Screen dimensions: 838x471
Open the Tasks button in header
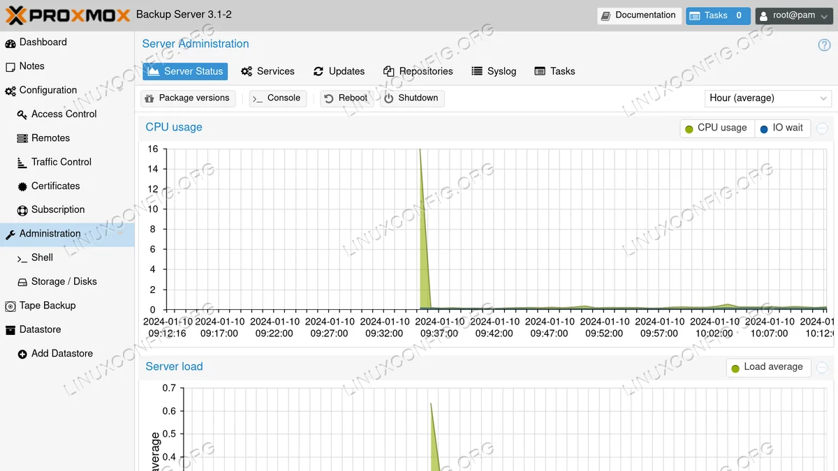click(718, 15)
